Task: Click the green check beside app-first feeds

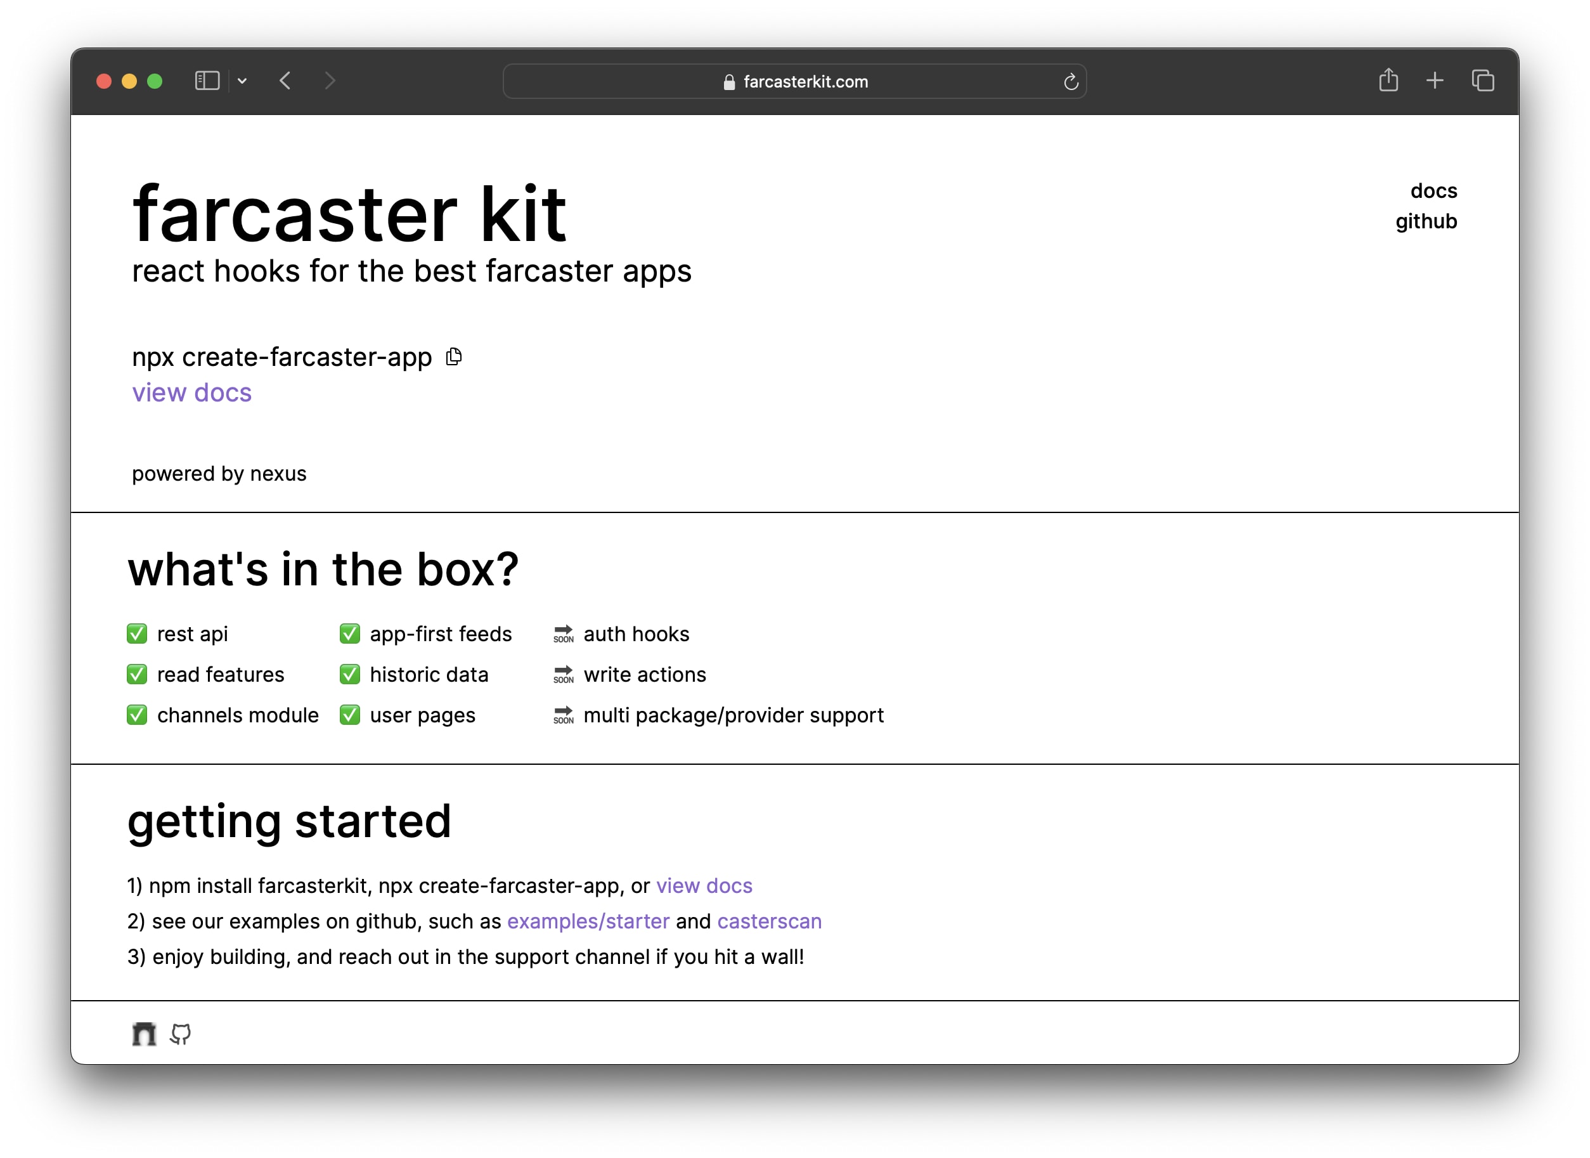Action: [350, 634]
